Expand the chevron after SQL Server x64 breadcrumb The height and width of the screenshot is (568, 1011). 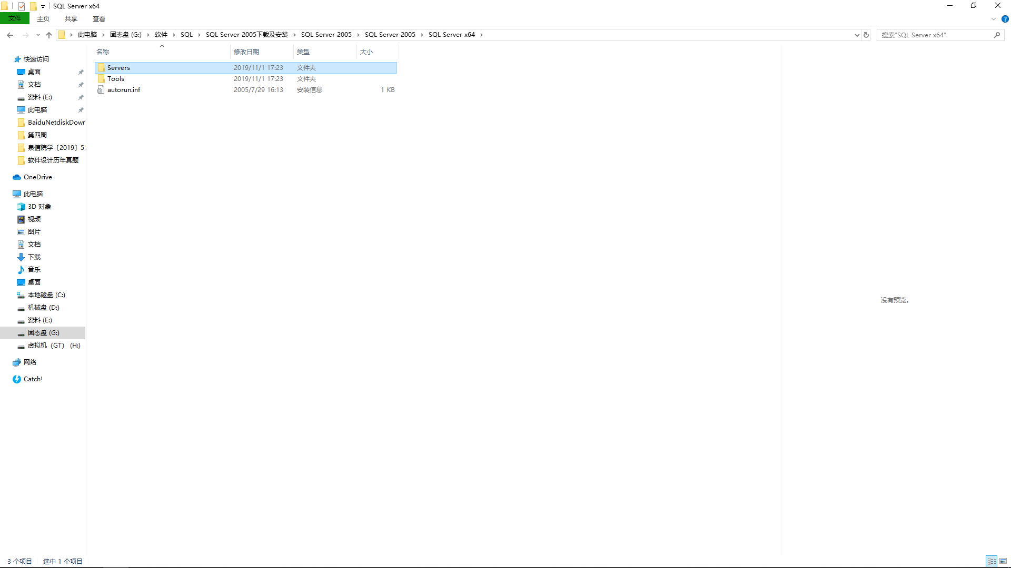tap(481, 35)
